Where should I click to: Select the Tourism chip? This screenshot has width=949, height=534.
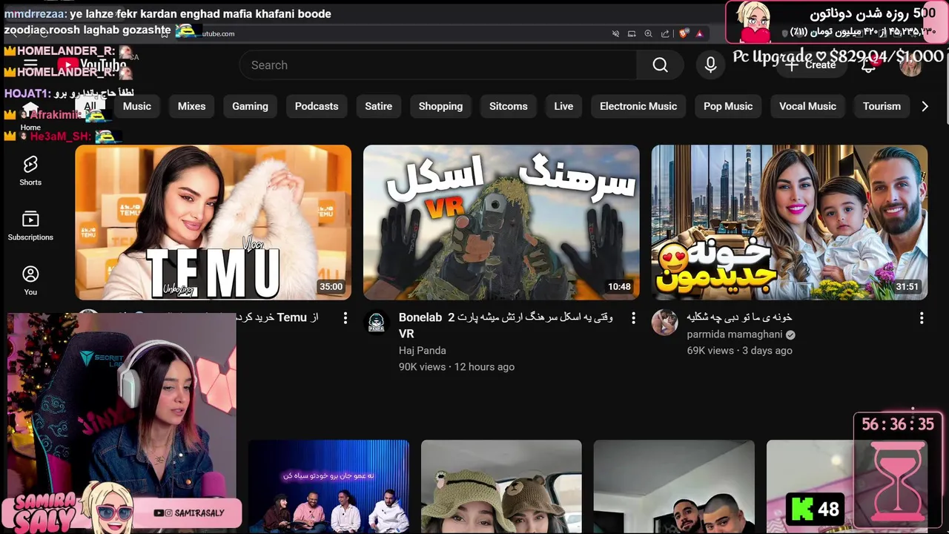882,106
